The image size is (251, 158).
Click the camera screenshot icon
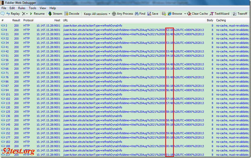(164, 14)
